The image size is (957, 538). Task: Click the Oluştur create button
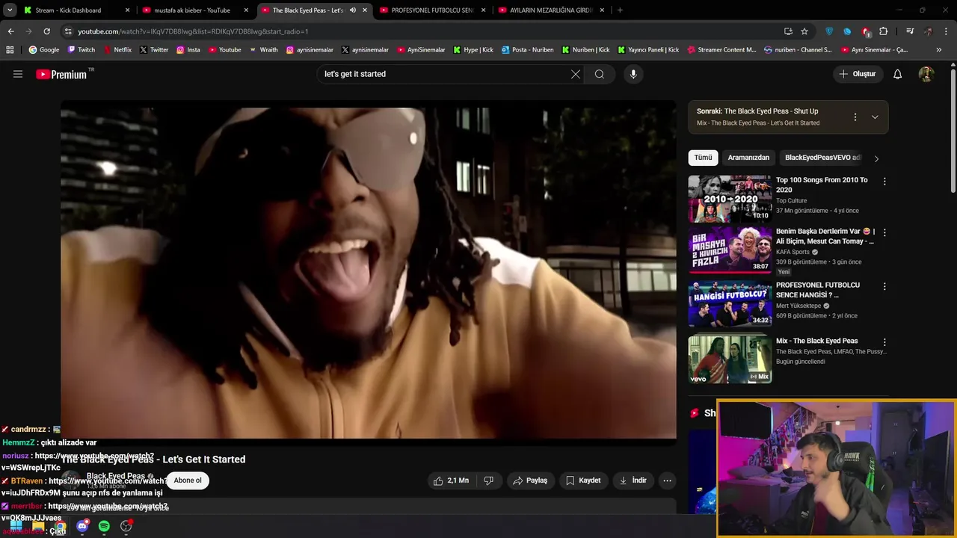[x=858, y=74]
